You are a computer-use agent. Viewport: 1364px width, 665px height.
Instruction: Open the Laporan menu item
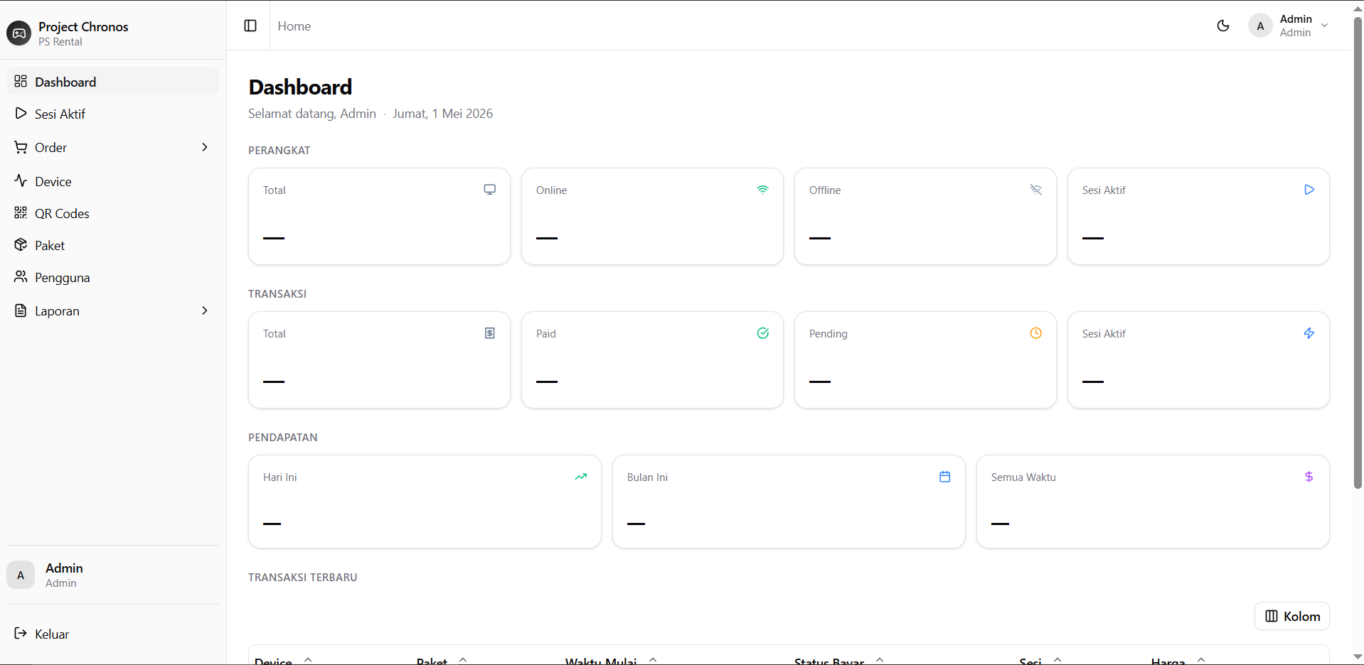[x=112, y=310]
